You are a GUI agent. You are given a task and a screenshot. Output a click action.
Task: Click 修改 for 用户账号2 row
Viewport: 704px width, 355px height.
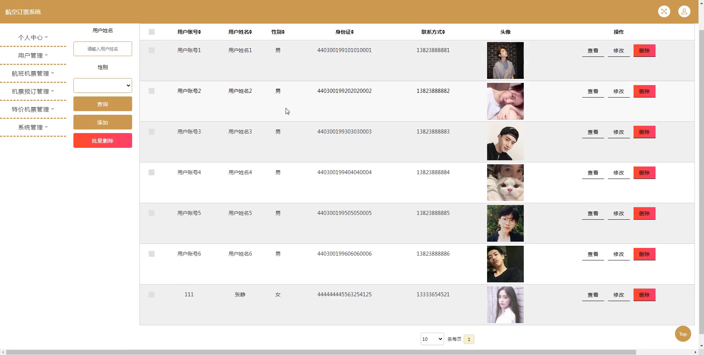(619, 91)
